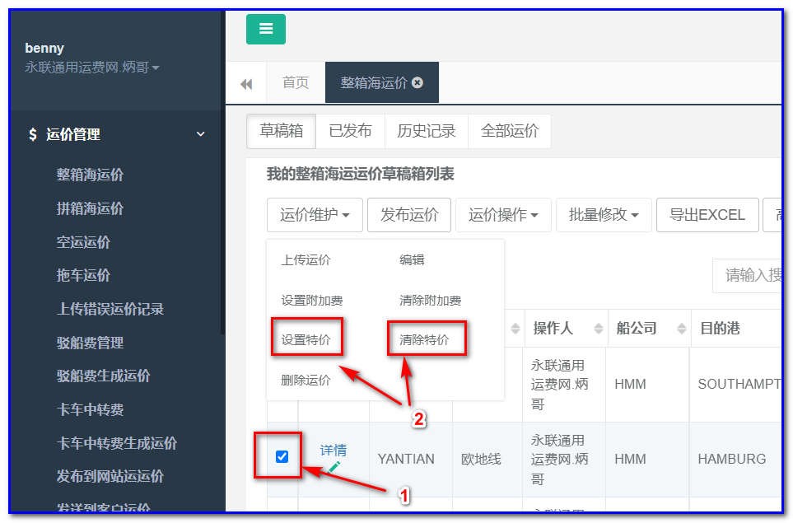The image size is (793, 523).
Task: Click the search input field
Action: [752, 276]
